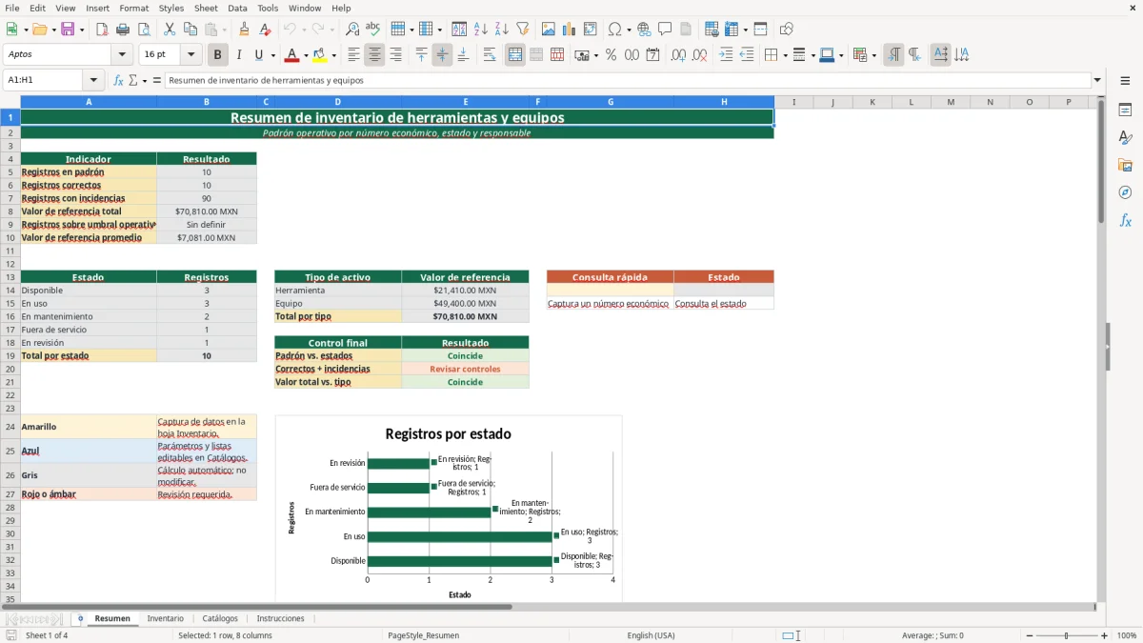This screenshot has width=1143, height=643.
Task: Adjust the zoom slider handle
Action: (1066, 635)
